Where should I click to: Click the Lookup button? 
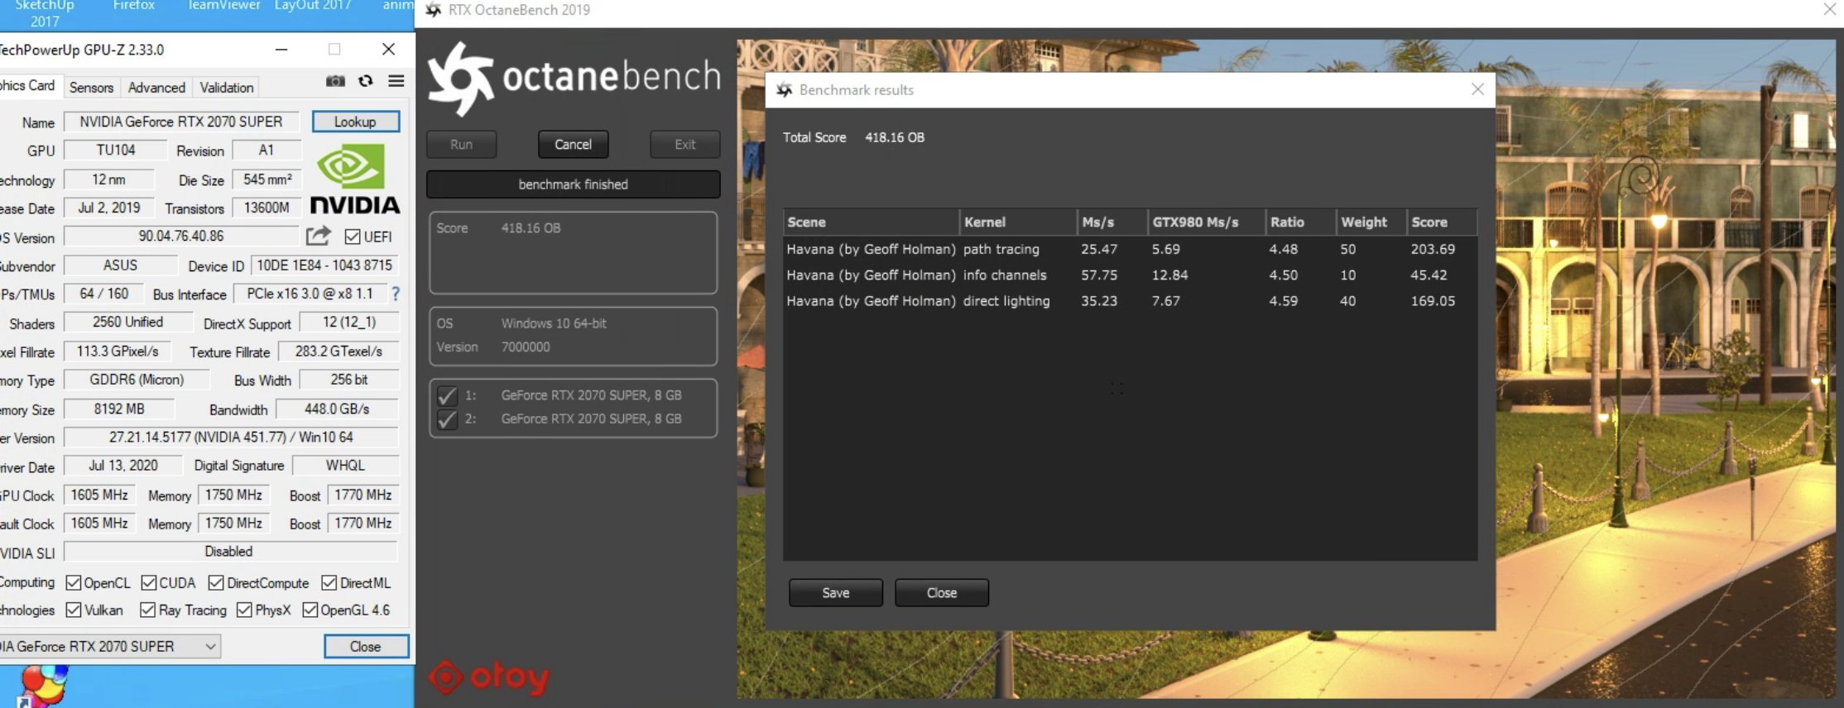click(x=356, y=122)
